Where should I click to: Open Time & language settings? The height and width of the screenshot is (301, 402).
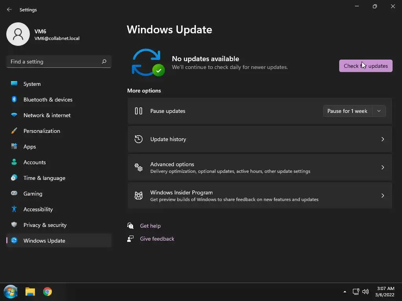point(59,178)
